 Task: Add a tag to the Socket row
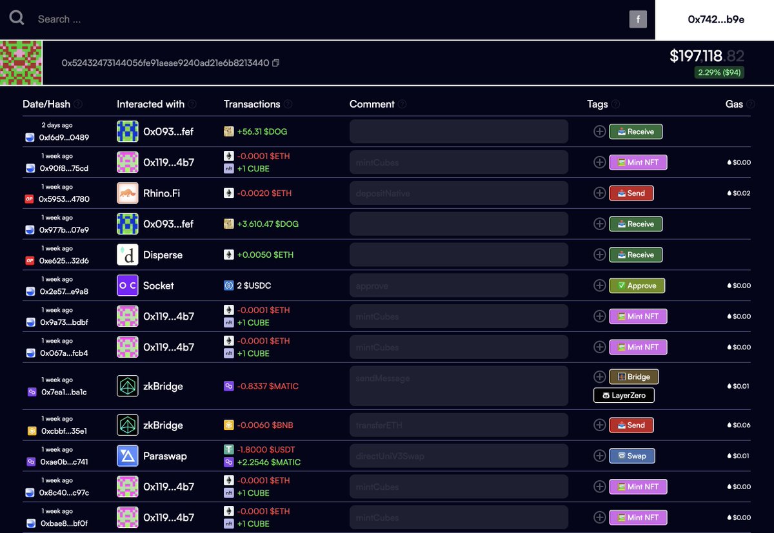click(x=599, y=286)
